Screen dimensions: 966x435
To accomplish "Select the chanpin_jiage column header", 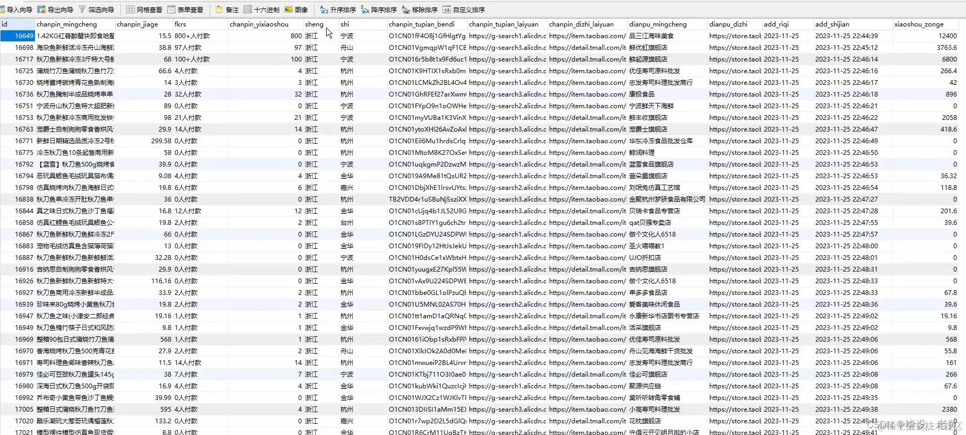I will (144, 24).
